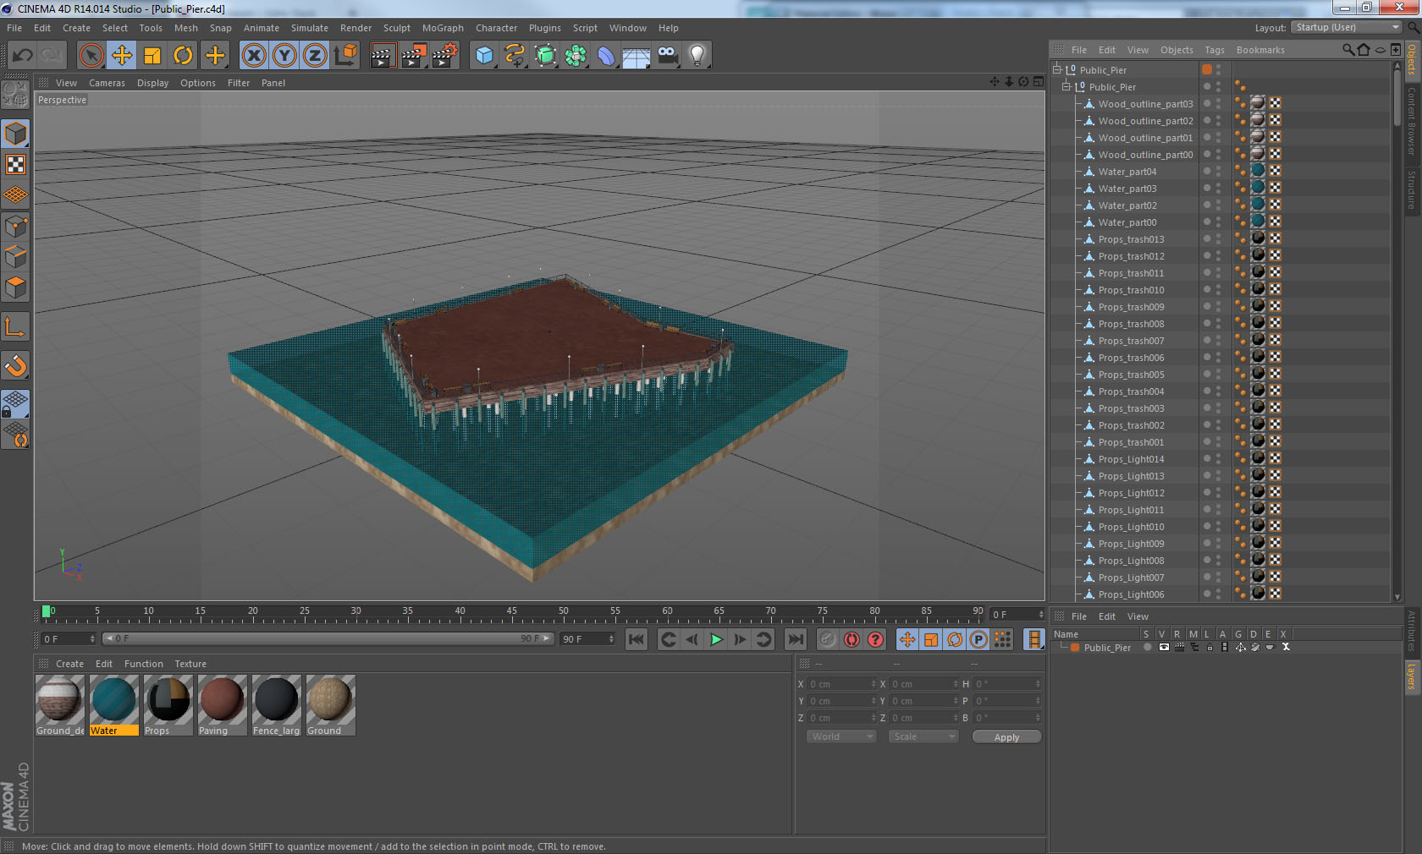Activate the Move tool

click(x=121, y=56)
